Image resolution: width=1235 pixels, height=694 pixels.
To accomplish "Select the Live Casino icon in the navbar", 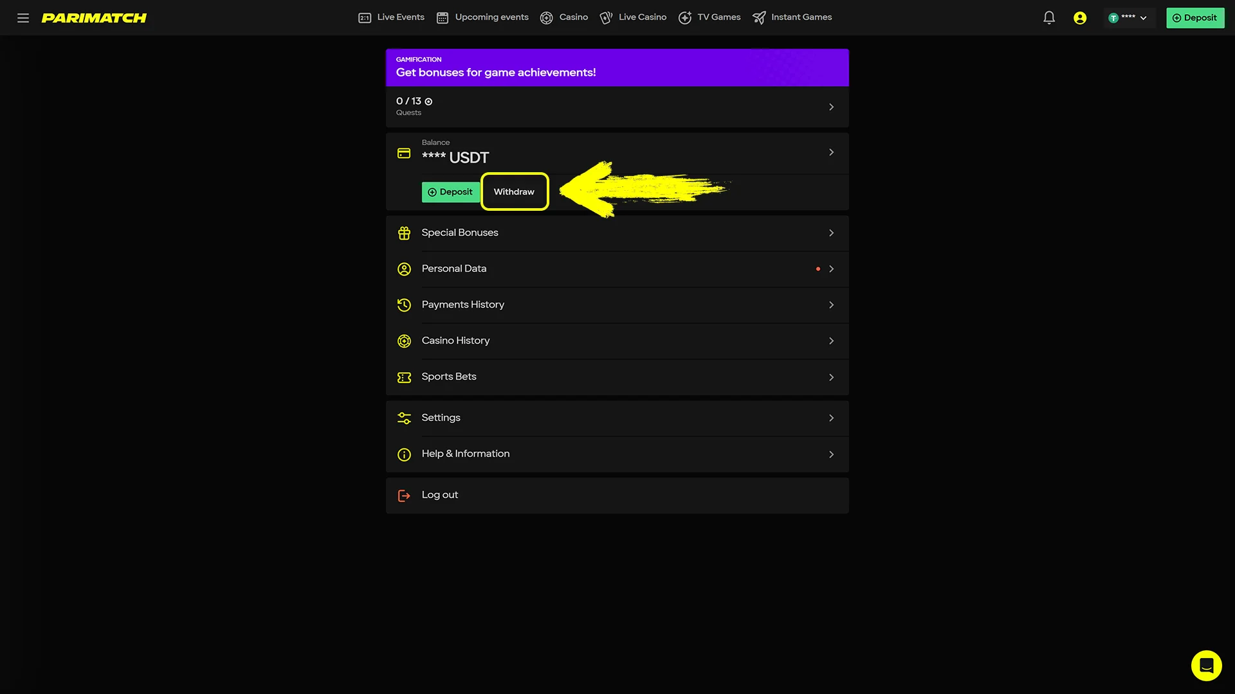I will 605,17.
